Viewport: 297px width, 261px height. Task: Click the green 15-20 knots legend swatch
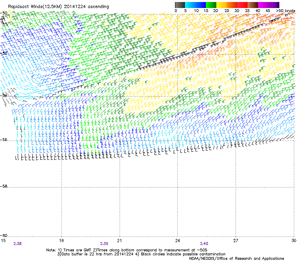(211, 5)
